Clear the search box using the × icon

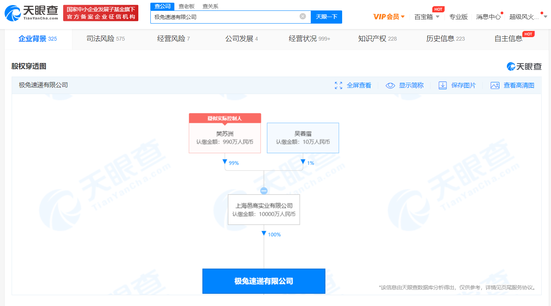(x=302, y=17)
